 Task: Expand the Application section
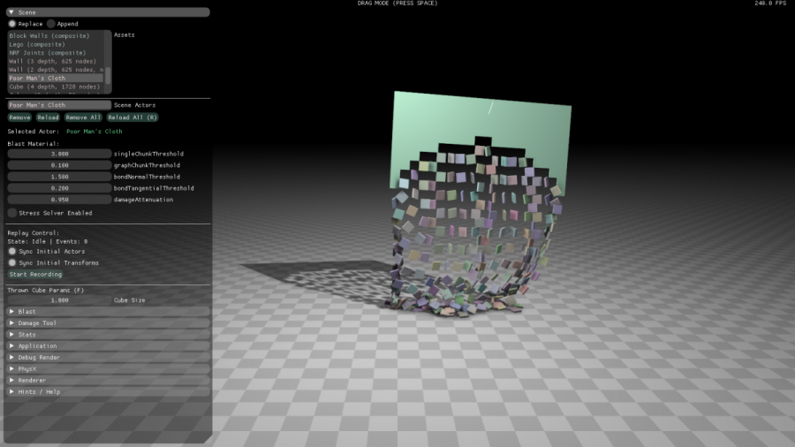(108, 346)
